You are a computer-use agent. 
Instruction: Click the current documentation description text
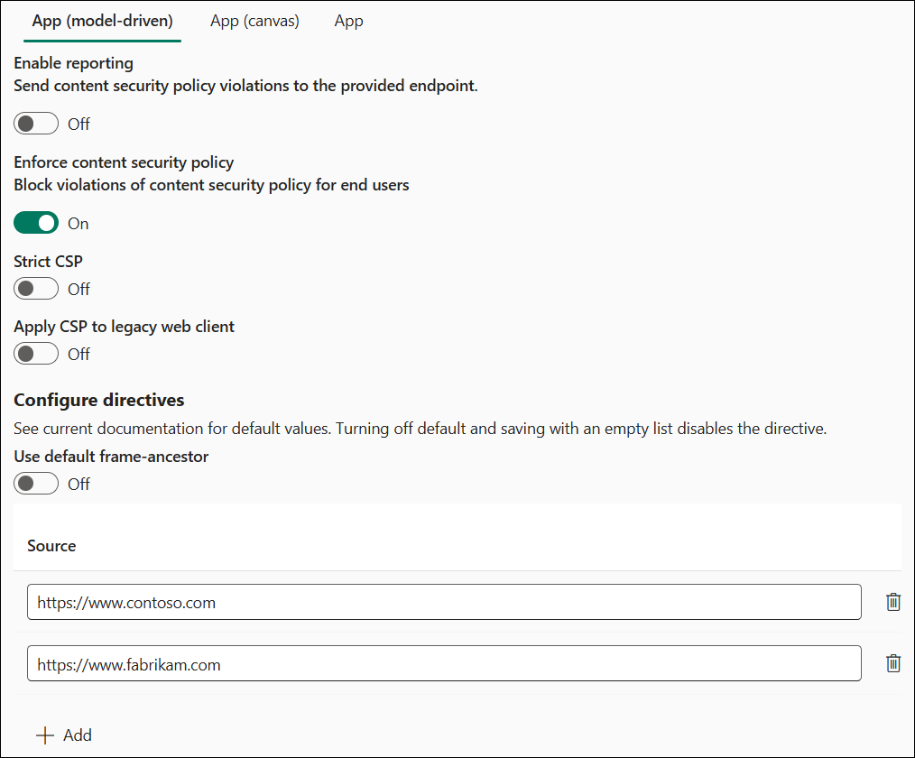click(x=421, y=428)
